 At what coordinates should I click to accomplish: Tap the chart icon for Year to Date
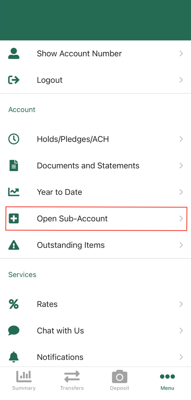(x=14, y=192)
